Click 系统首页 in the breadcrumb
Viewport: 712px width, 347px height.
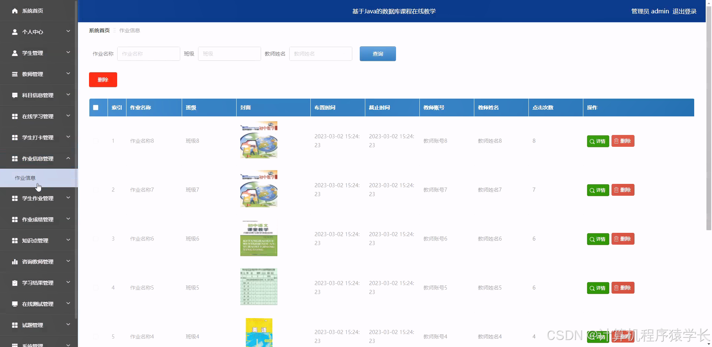99,30
